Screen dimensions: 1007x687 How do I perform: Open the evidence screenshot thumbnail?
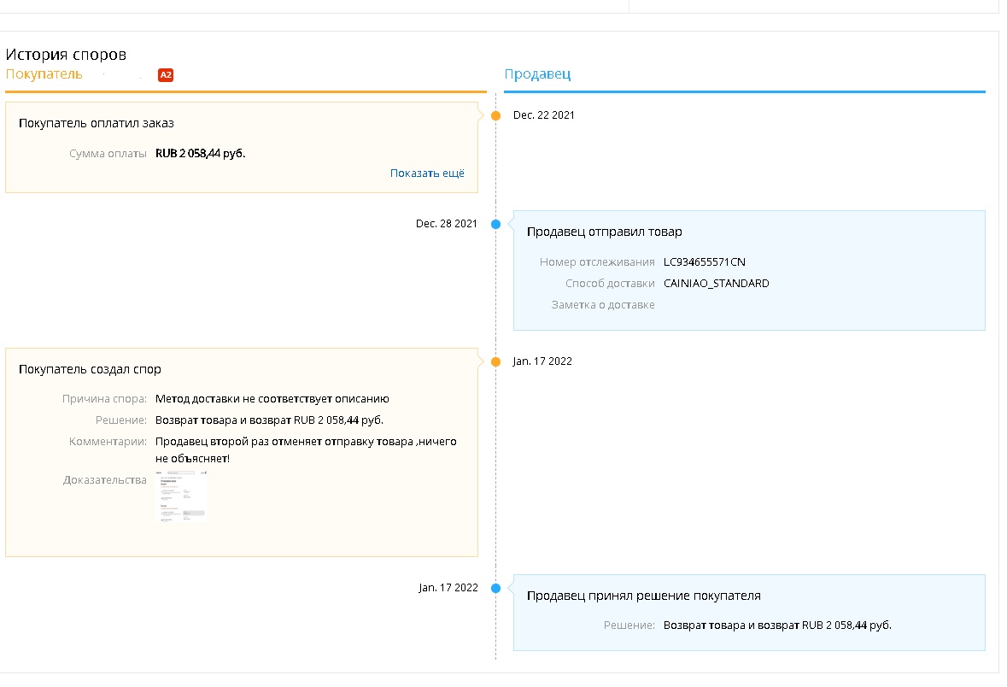pyautogui.click(x=181, y=496)
